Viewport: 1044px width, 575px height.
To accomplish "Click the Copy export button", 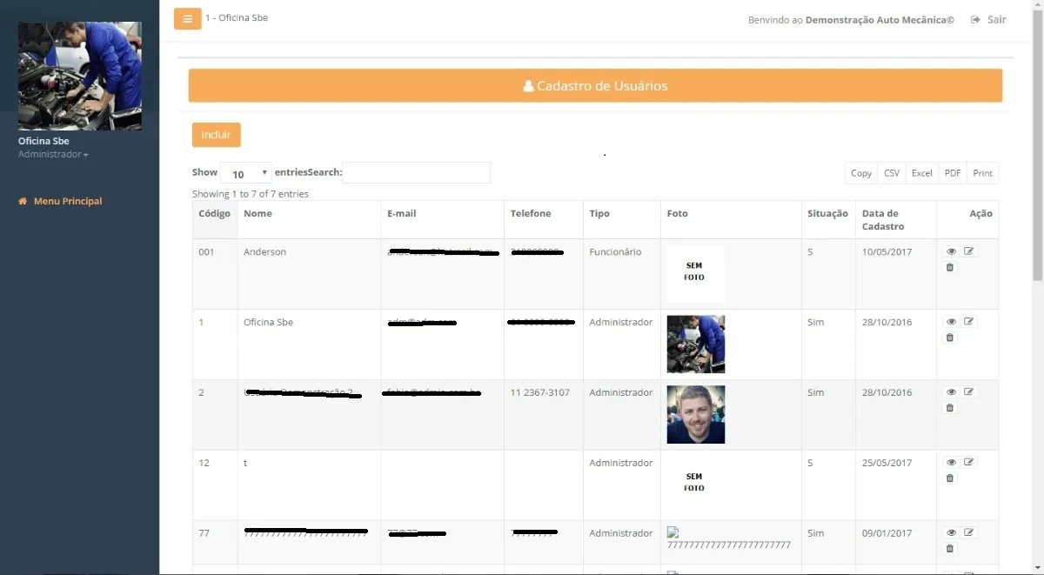I will (x=861, y=173).
